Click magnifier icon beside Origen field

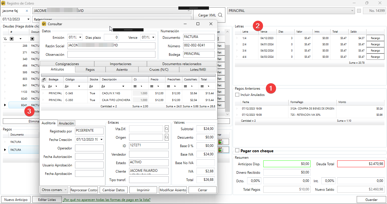tap(167, 137)
